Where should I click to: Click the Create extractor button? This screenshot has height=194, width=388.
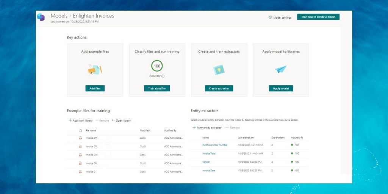219,88
